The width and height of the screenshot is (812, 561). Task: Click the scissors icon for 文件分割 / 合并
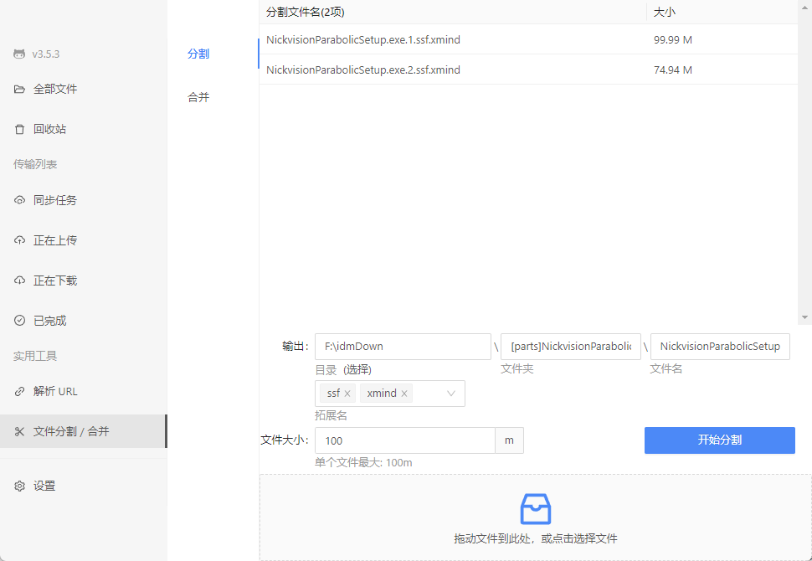point(19,431)
